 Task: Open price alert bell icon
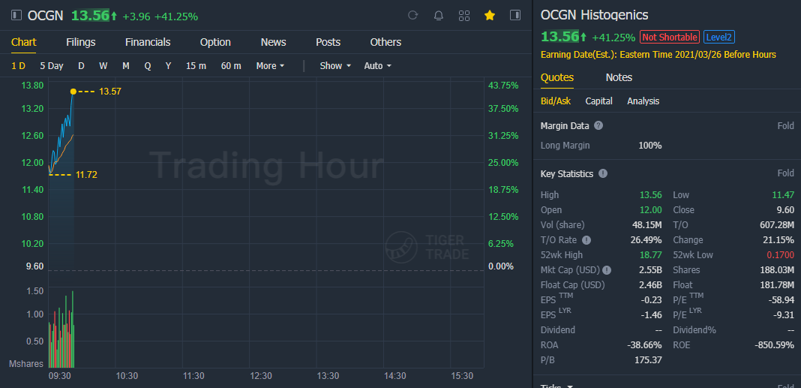(438, 15)
